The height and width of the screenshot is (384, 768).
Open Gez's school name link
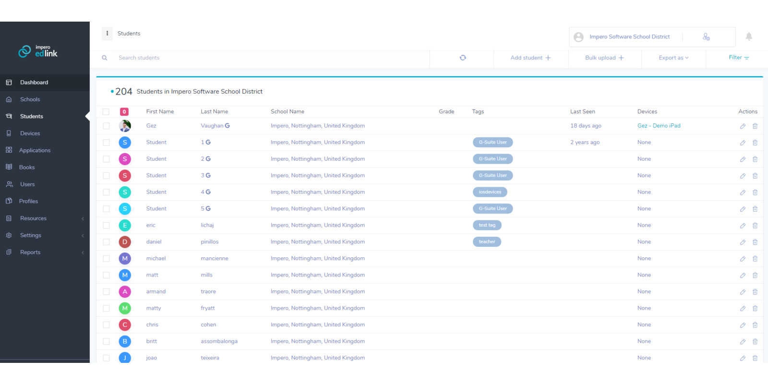pyautogui.click(x=318, y=126)
